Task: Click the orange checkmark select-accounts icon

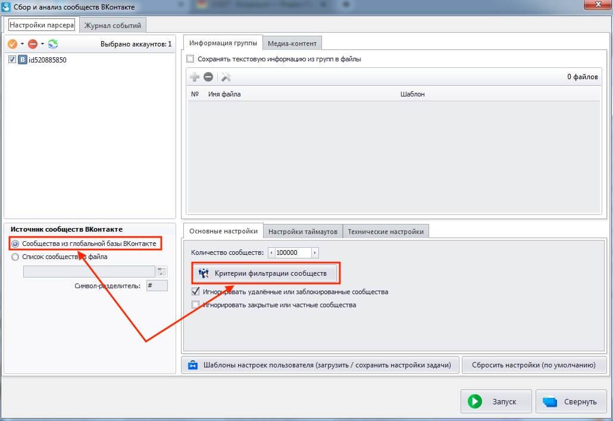Action: (12, 44)
